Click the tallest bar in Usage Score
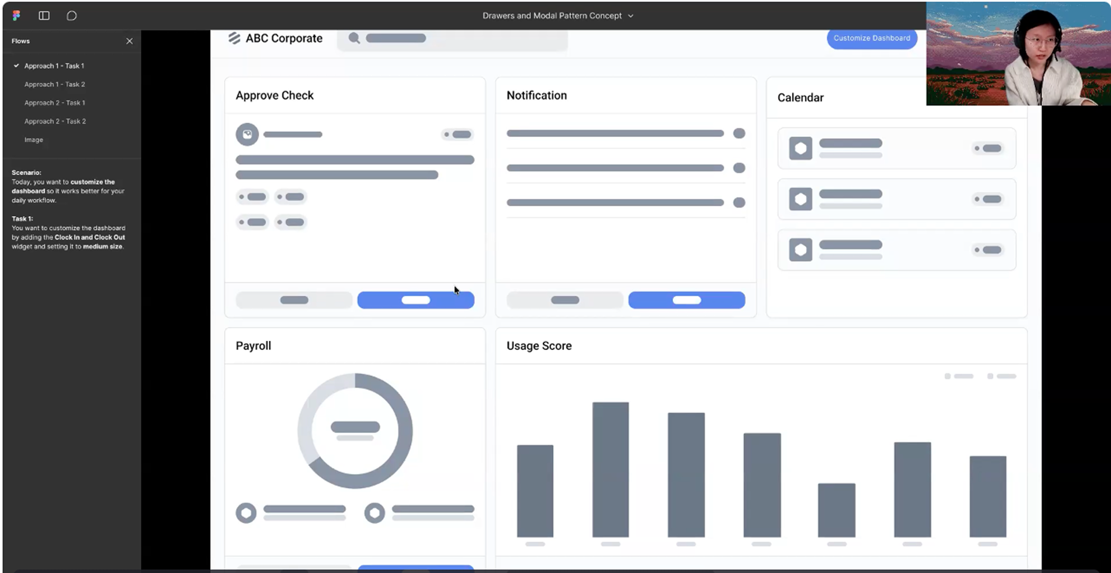Image resolution: width=1111 pixels, height=573 pixels. click(610, 470)
